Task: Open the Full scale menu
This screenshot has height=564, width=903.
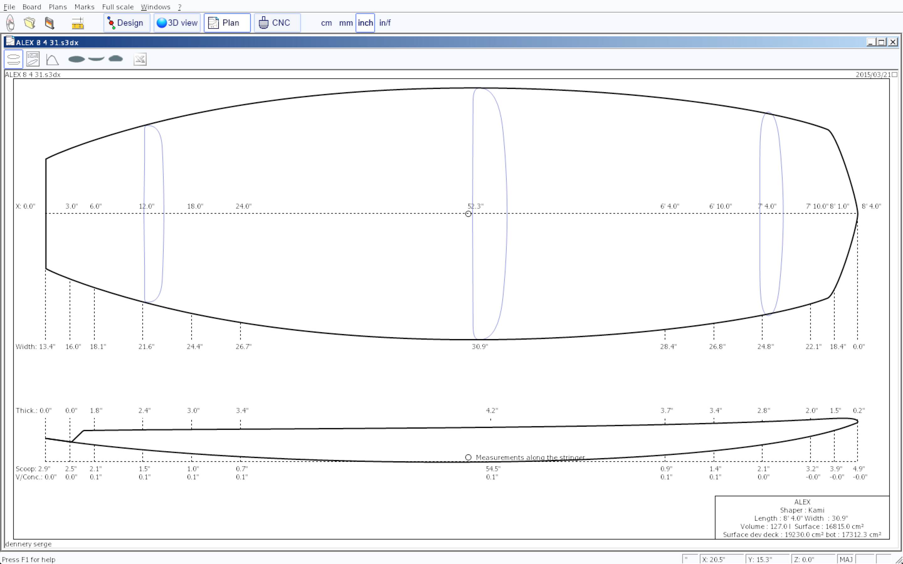Action: [118, 7]
